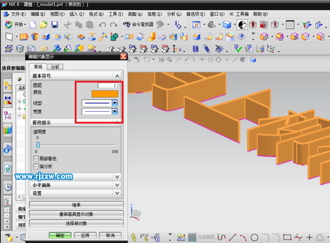
Task: Click the clock history sidebar icon
Action: click(x=8, y=187)
